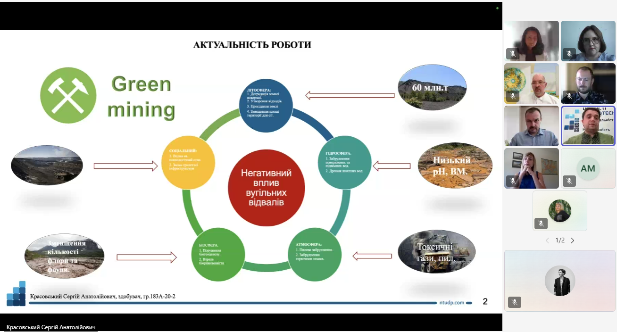Click the mic-off icon on the bald man's tile
This screenshot has width=617, height=332.
(x=513, y=96)
